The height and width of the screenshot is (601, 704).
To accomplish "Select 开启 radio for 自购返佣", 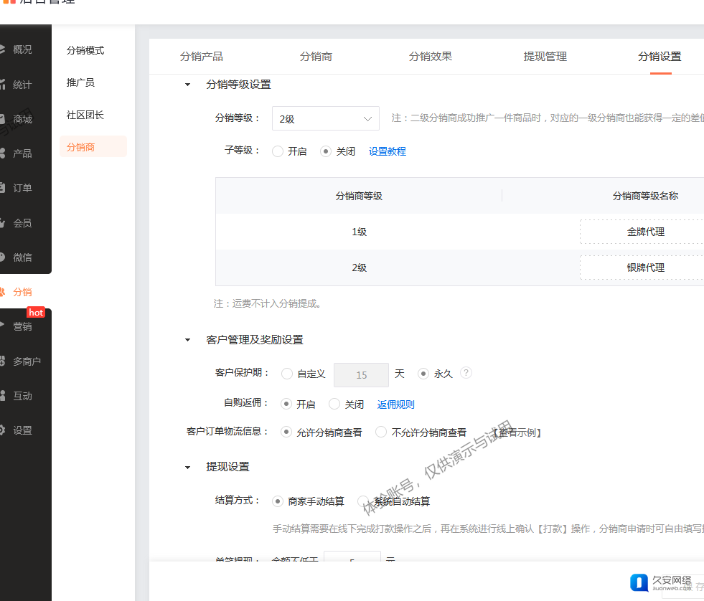I will 286,404.
